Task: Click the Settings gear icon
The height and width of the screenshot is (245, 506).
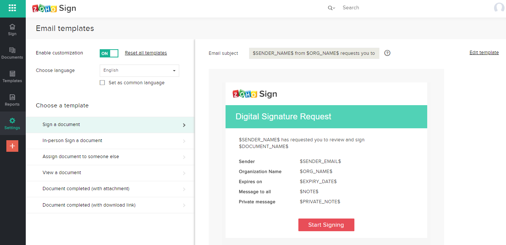Action: [12, 121]
